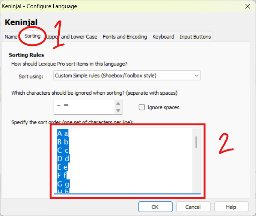
Task: Open the Input Buttons tab
Action: coord(195,37)
